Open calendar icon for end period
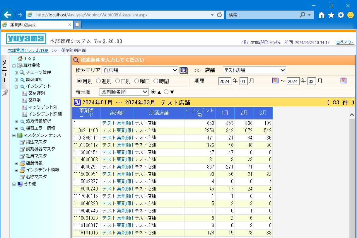This screenshot has height=238, width=357. tap(344, 80)
